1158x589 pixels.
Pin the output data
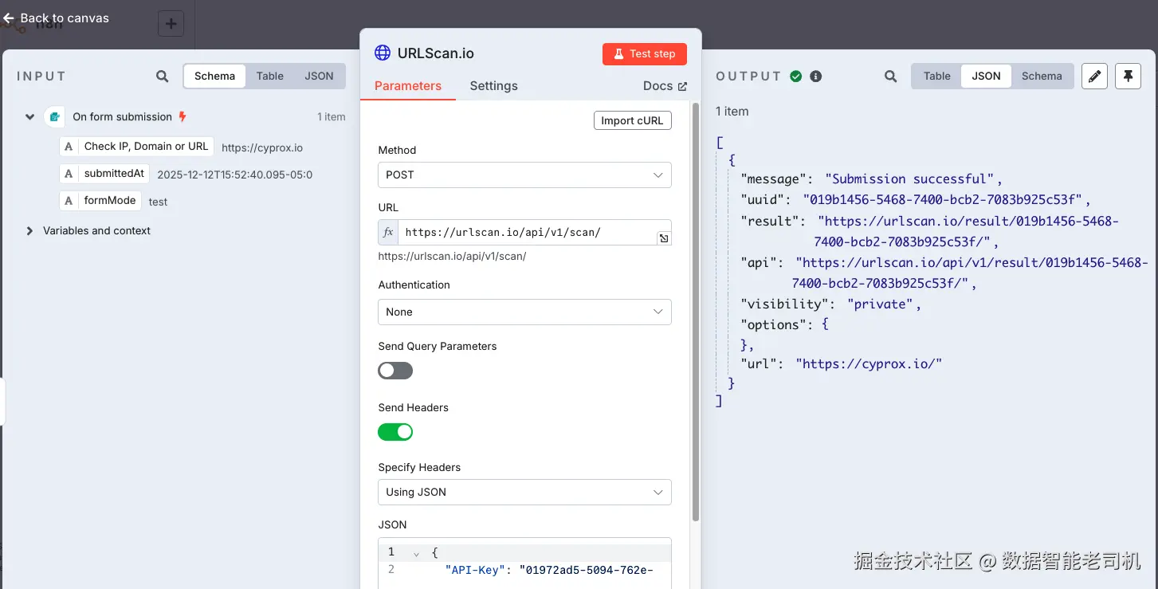click(x=1128, y=77)
